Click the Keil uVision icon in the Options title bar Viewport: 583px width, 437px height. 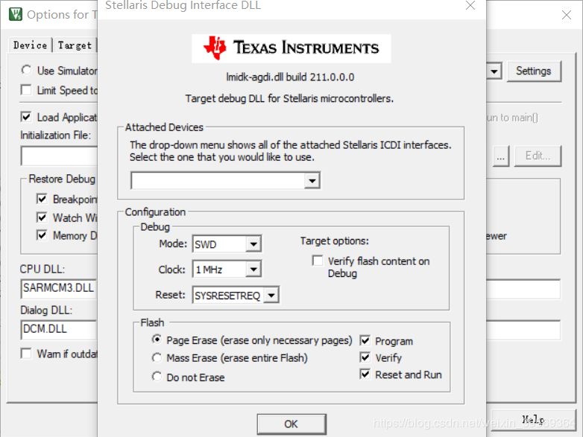click(15, 14)
